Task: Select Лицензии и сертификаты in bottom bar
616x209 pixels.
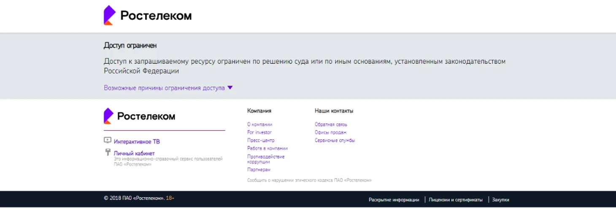Action: pyautogui.click(x=456, y=200)
